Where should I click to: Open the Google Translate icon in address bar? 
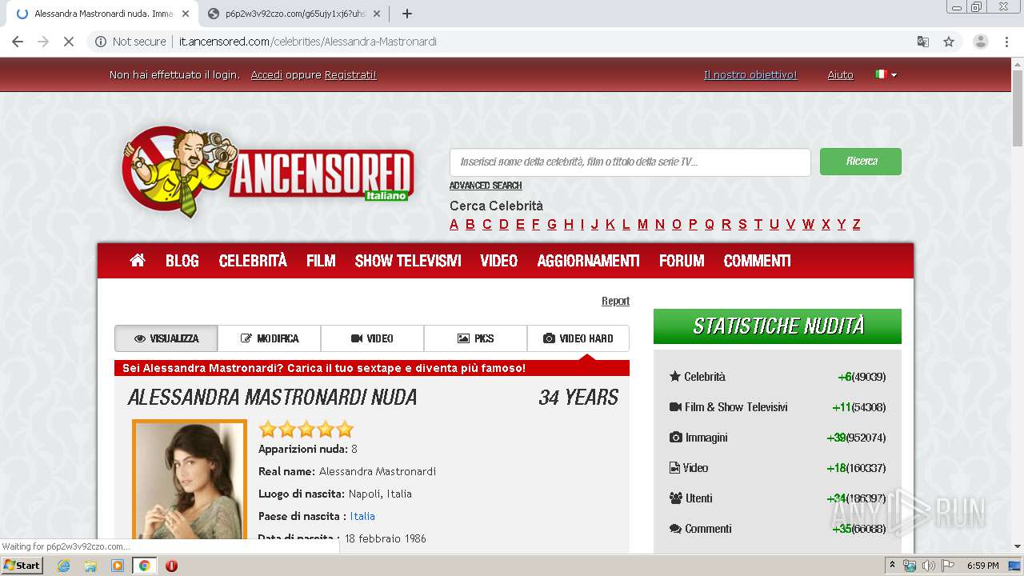click(923, 42)
